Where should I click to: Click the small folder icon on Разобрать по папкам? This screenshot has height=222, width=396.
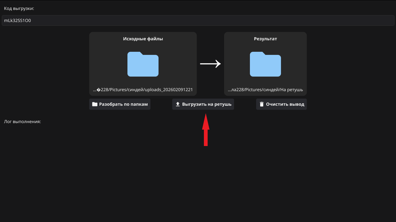95,104
